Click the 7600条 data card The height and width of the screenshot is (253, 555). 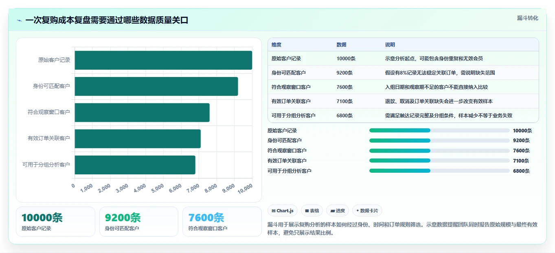(222, 222)
